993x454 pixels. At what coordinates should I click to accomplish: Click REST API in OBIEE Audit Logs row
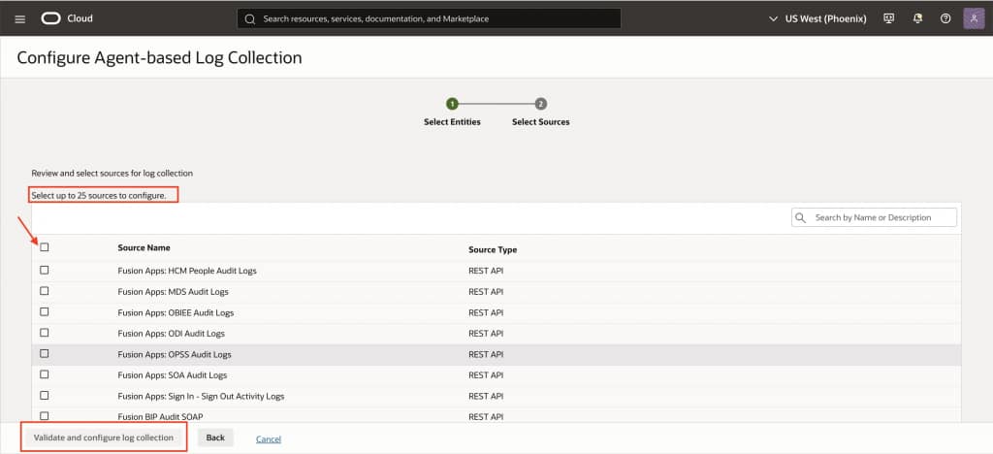click(x=486, y=312)
